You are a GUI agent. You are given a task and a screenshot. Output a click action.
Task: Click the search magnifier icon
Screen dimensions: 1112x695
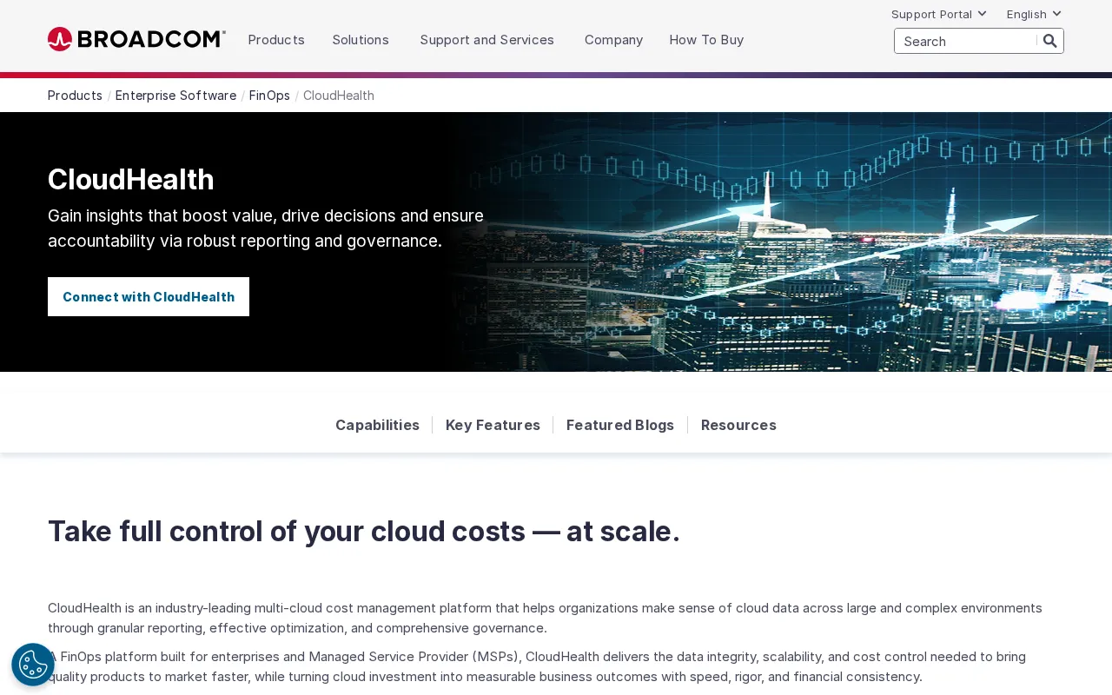(x=1049, y=41)
